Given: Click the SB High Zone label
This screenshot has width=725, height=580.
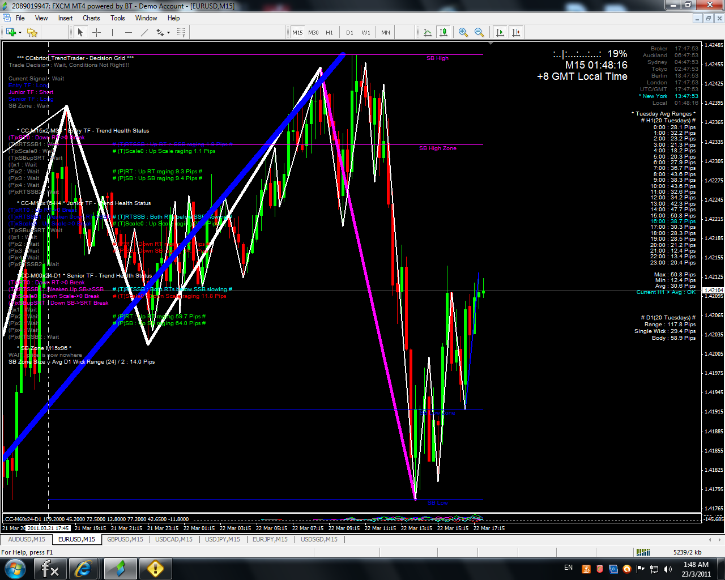Looking at the screenshot, I should 438,148.
